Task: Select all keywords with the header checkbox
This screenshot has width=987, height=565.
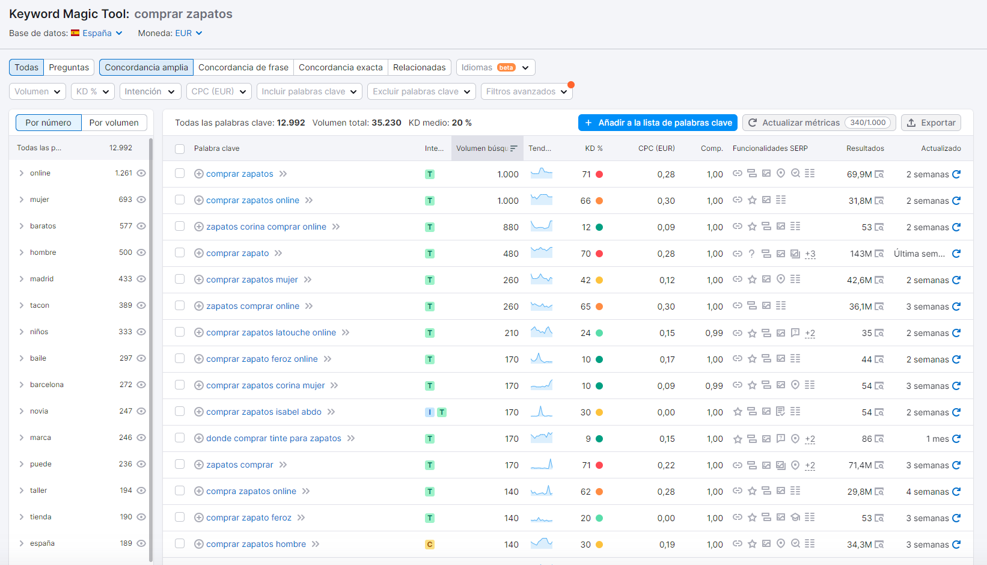Action: 179,148
